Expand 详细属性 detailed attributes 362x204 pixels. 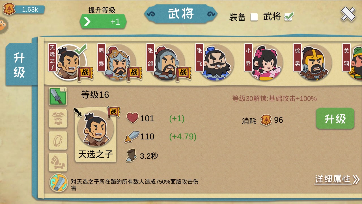(x=337, y=179)
